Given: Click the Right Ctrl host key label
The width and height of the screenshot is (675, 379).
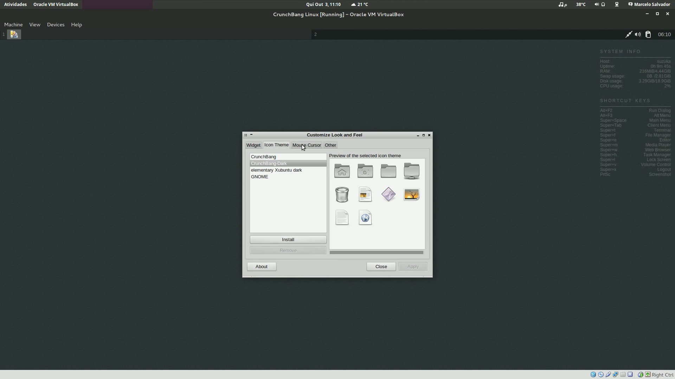Looking at the screenshot, I should [662, 375].
